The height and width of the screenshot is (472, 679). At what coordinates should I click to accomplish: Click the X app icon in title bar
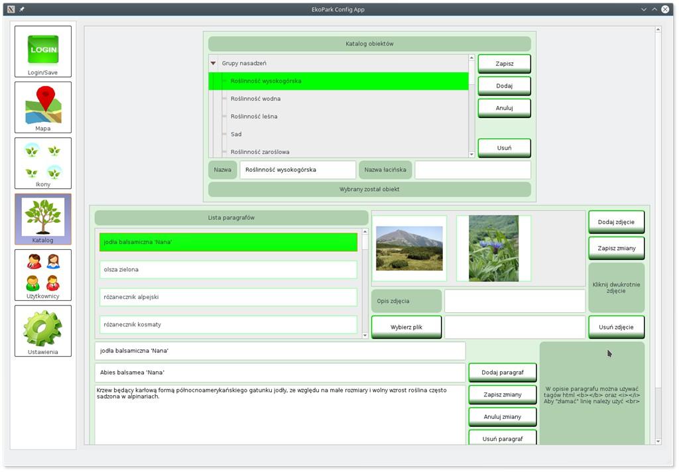pos(11,9)
